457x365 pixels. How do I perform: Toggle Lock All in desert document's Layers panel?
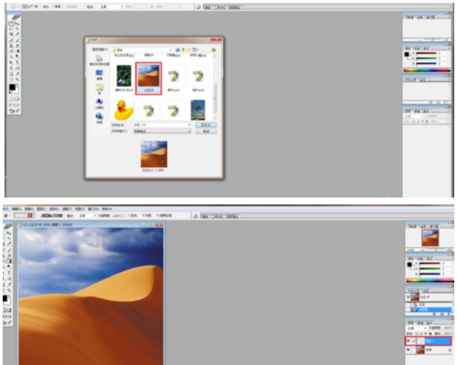coord(430,334)
